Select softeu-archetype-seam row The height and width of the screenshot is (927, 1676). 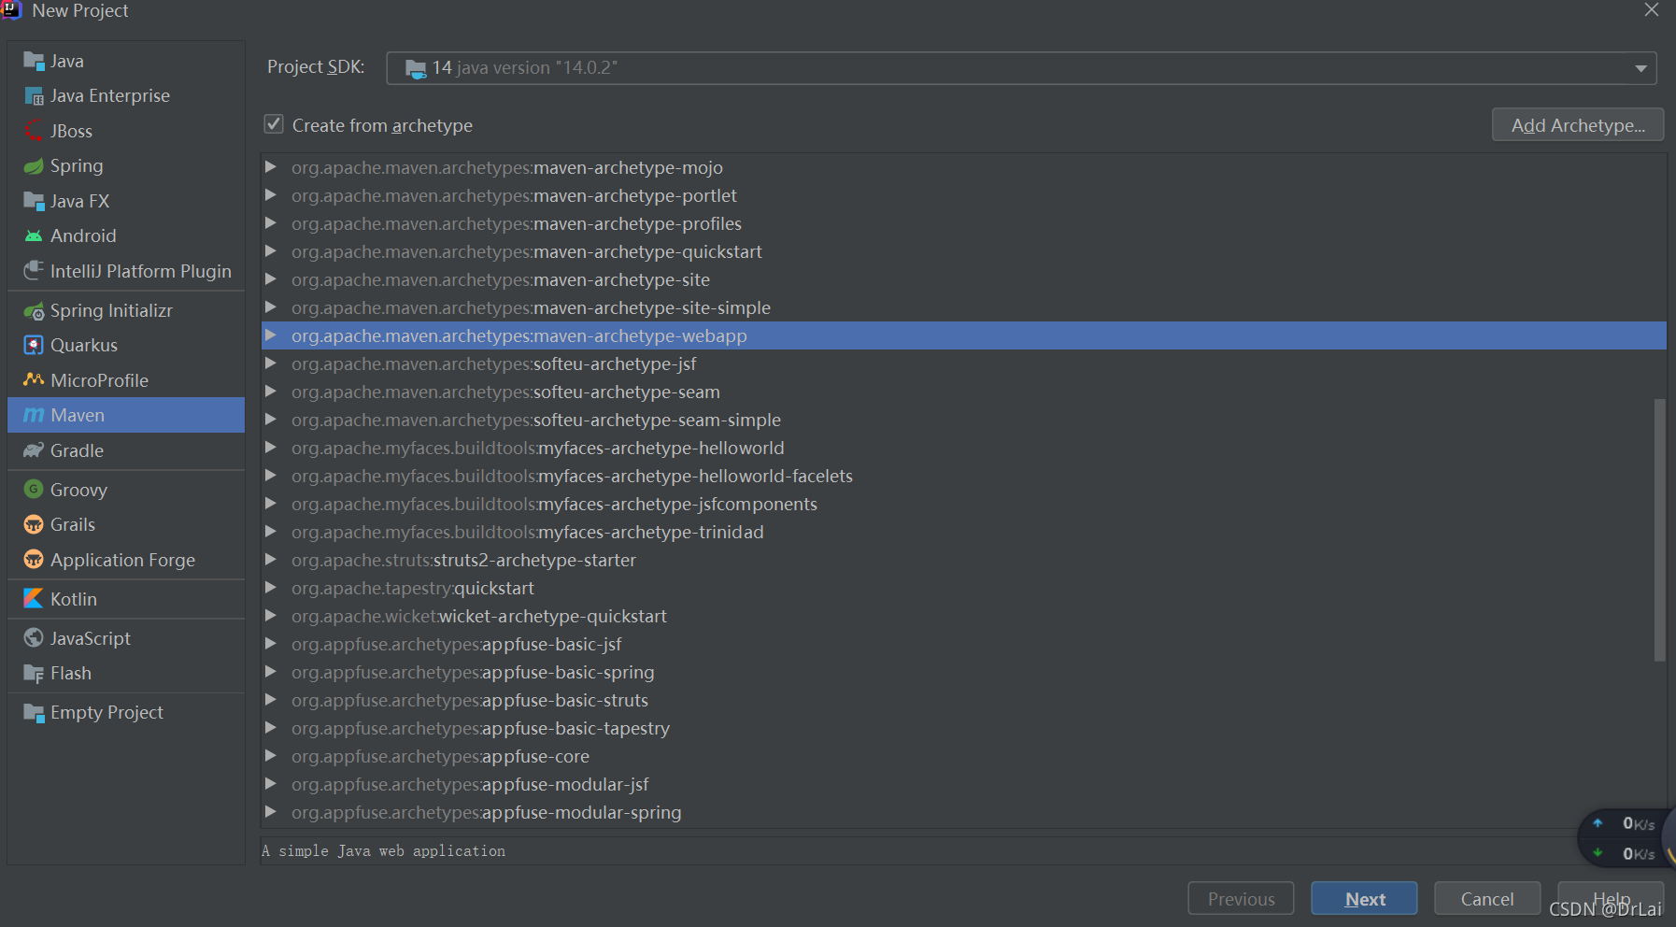(964, 392)
